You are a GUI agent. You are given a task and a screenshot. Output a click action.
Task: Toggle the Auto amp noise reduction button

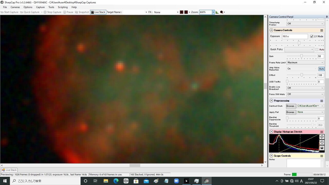tap(321, 69)
